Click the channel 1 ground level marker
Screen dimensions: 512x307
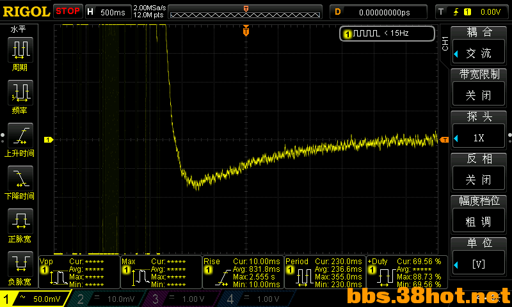pos(49,139)
